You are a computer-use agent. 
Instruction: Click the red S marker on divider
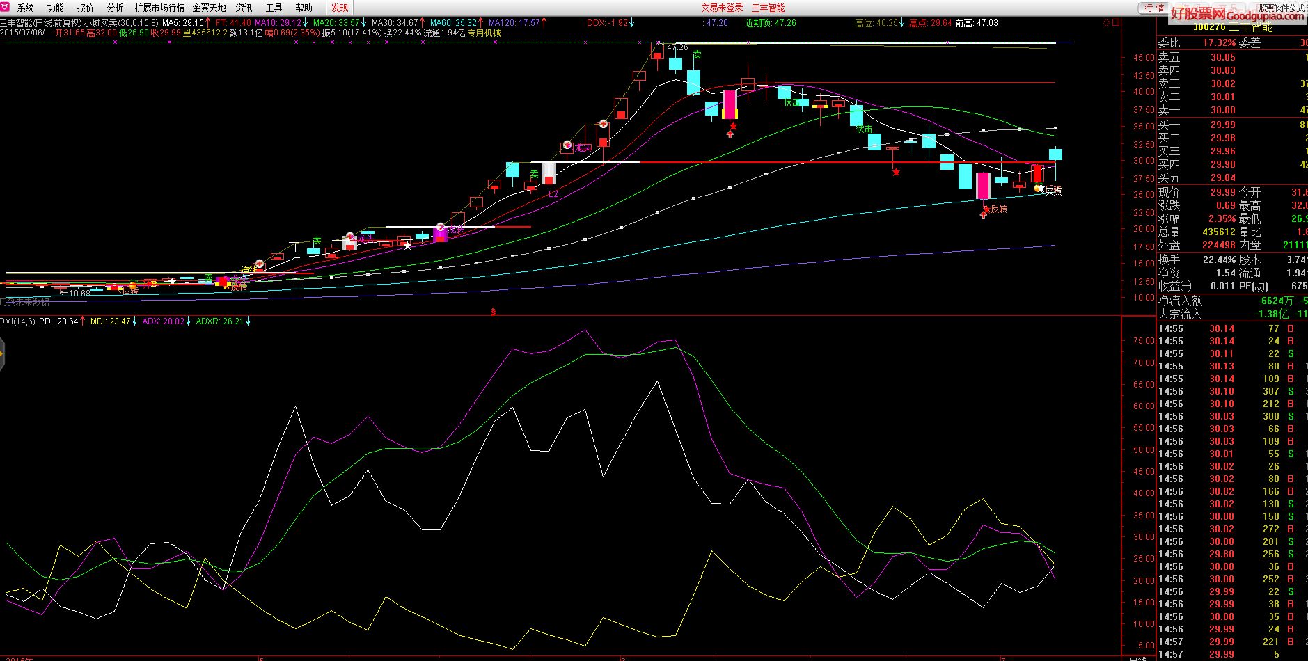[493, 312]
